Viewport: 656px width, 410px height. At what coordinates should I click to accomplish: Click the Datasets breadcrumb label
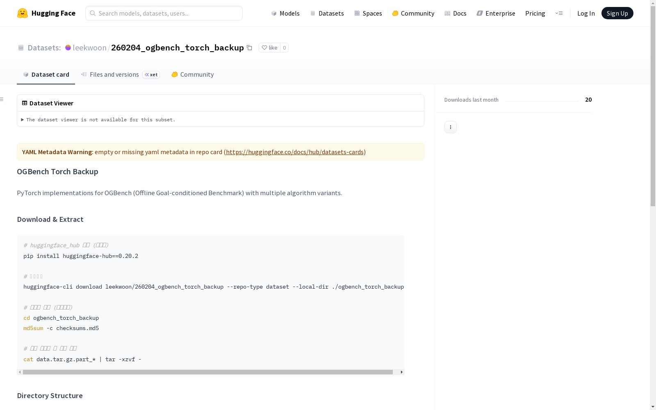44,48
